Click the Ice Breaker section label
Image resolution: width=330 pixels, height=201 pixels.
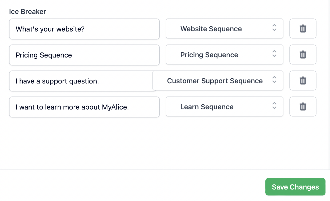point(28,11)
